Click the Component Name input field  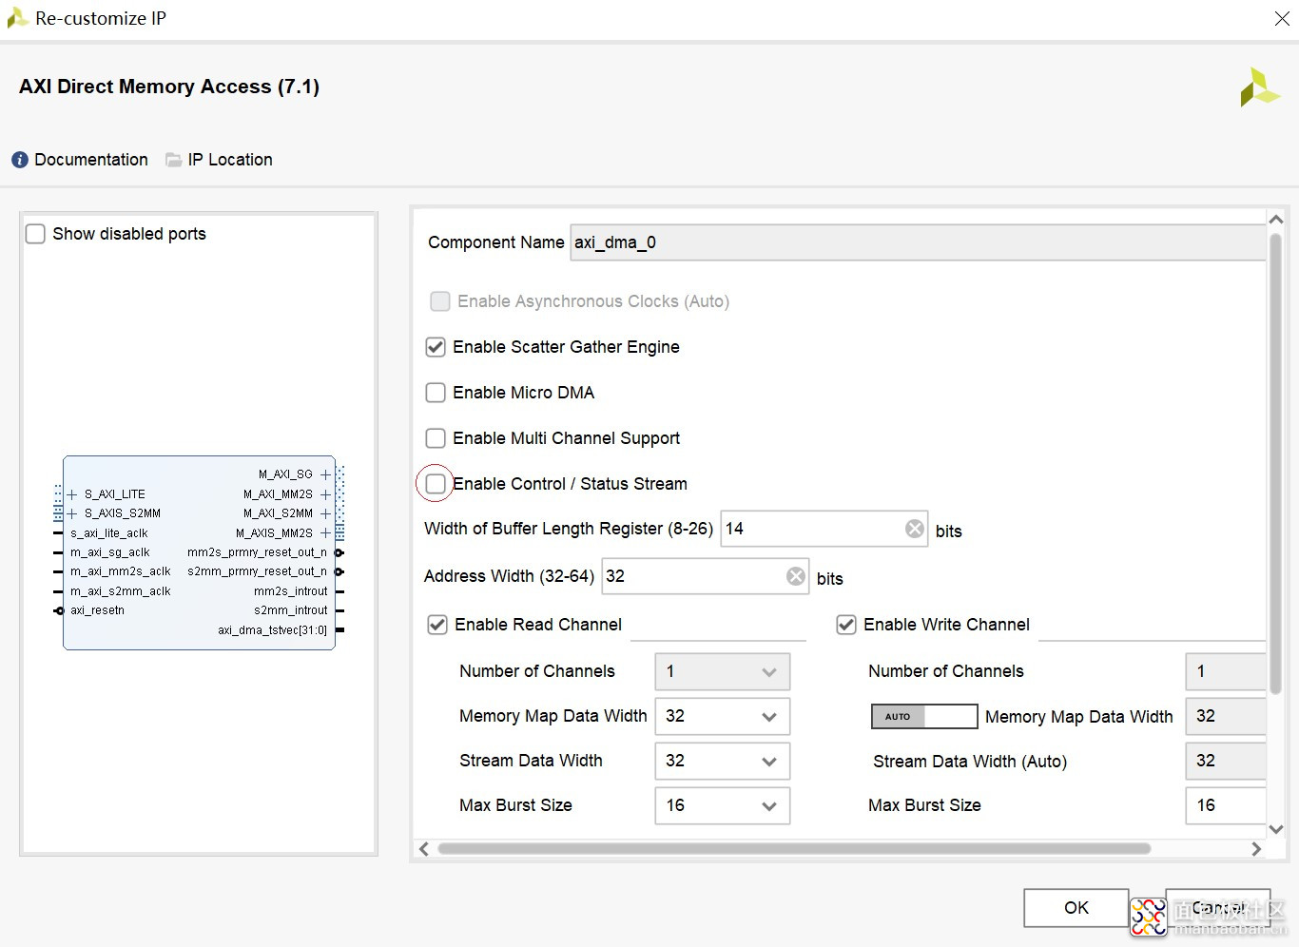[918, 242]
